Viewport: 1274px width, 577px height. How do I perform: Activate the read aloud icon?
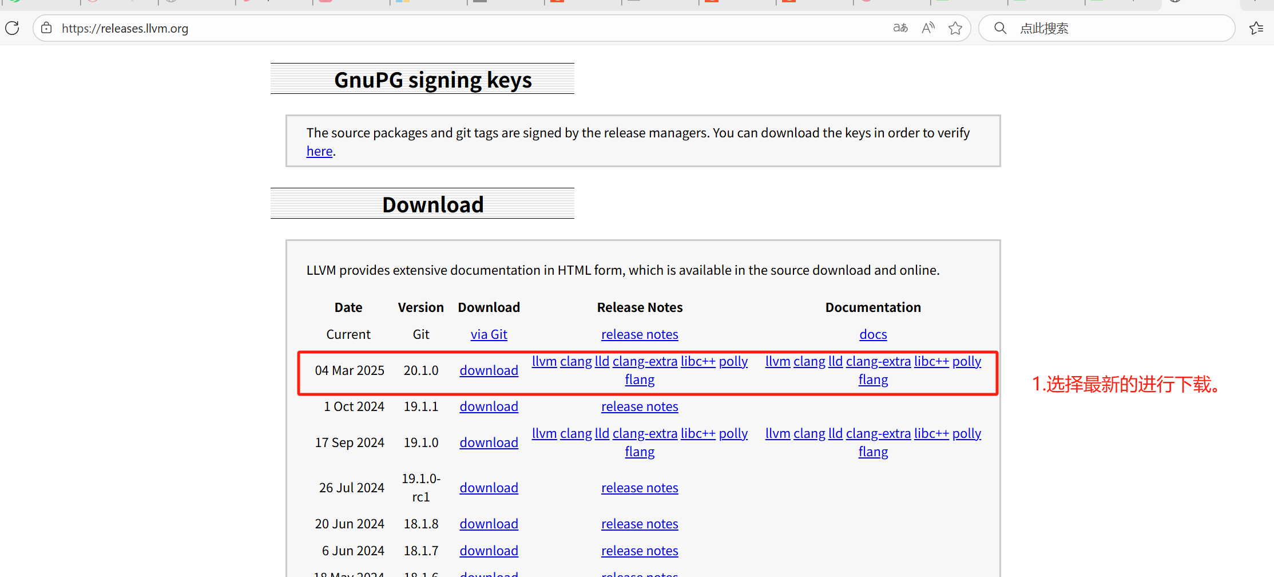coord(928,28)
